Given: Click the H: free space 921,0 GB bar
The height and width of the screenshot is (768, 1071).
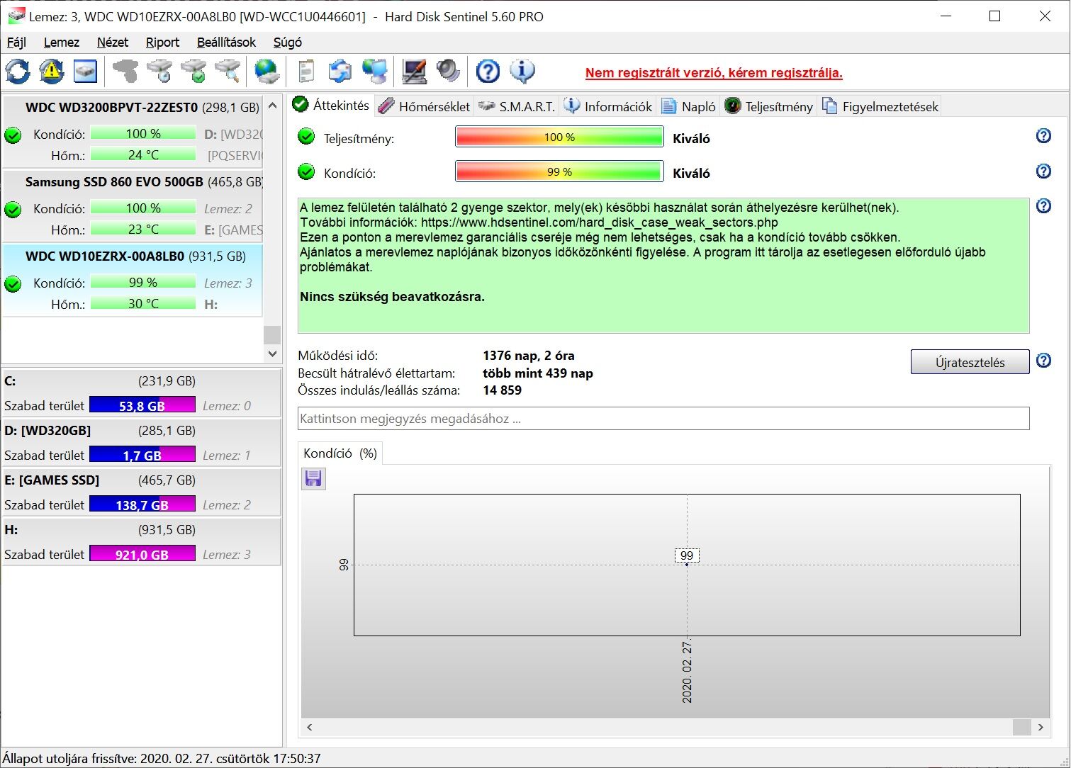Looking at the screenshot, I should point(142,555).
